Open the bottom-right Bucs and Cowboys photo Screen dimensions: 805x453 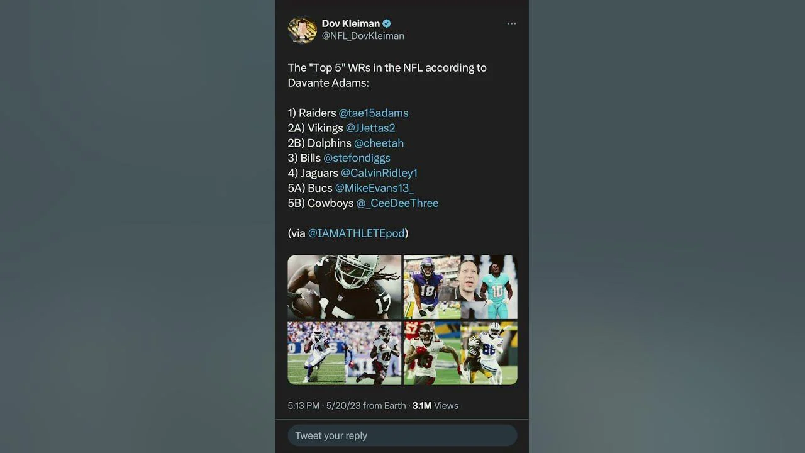point(460,353)
